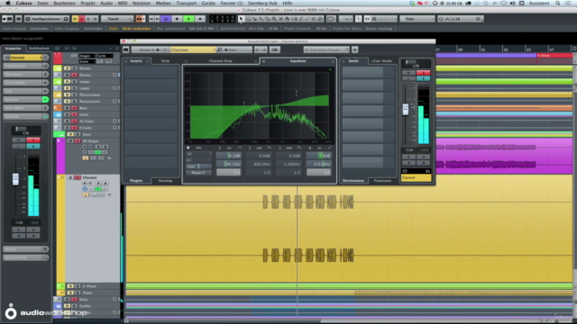Jump to the previous marker in the transport
577x324 pixels.
pos(151,19)
